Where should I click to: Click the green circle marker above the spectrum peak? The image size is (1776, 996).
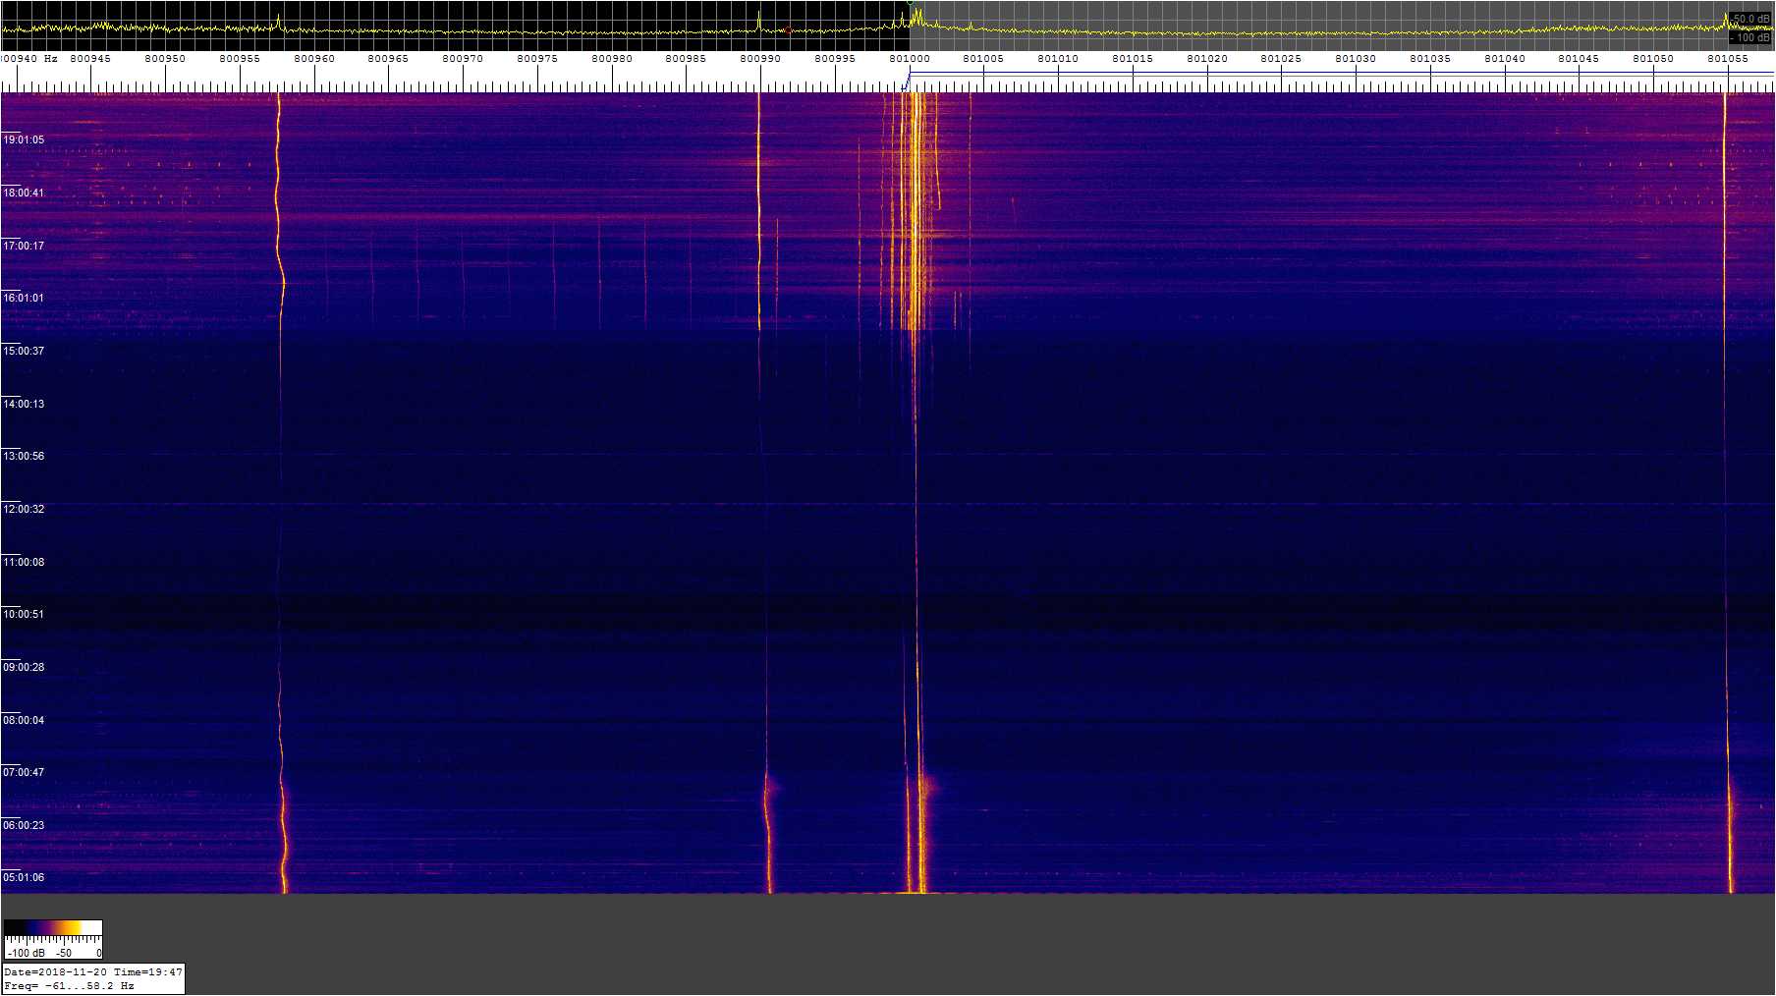[x=911, y=3]
